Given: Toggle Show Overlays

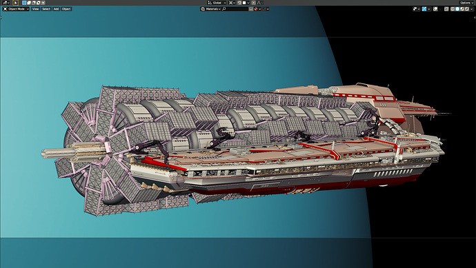Looking at the screenshot, I should pyautogui.click(x=435, y=9).
